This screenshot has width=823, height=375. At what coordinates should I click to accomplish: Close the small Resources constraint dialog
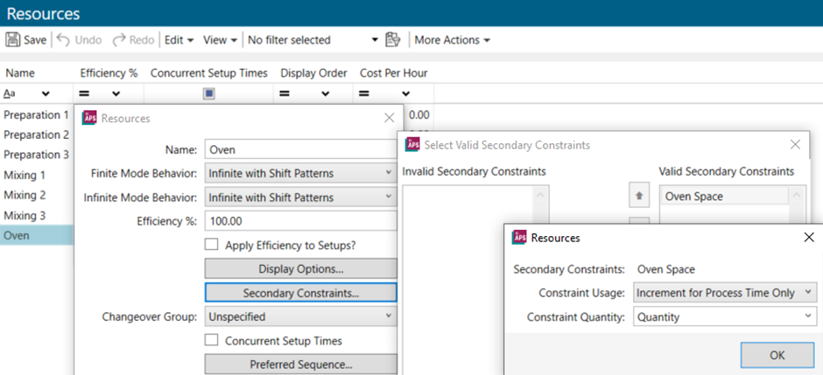[808, 237]
